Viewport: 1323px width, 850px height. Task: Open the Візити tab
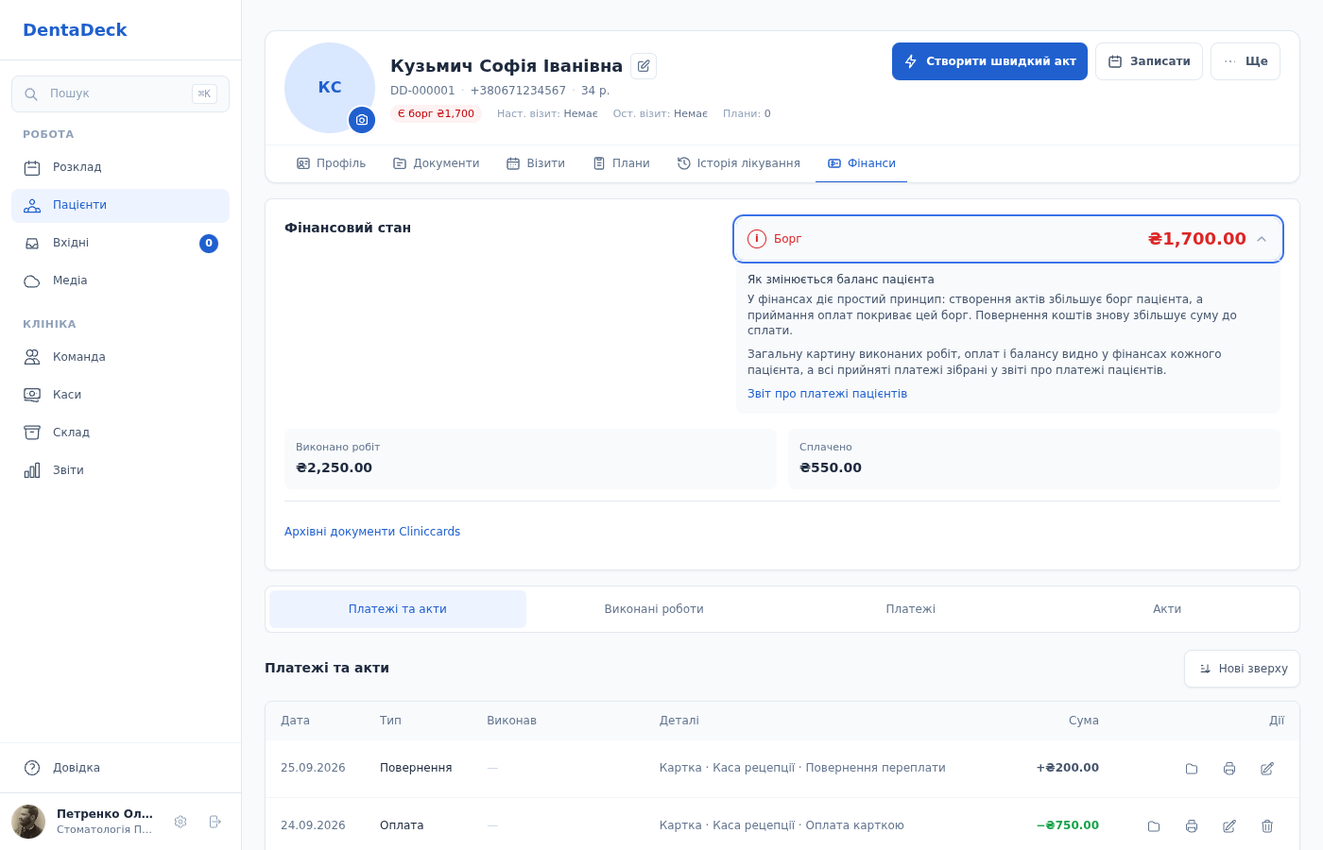tap(535, 163)
